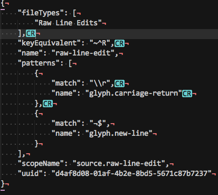Click the "raw-line-edit" name value
This screenshot has width=218, height=195.
pos(83,53)
